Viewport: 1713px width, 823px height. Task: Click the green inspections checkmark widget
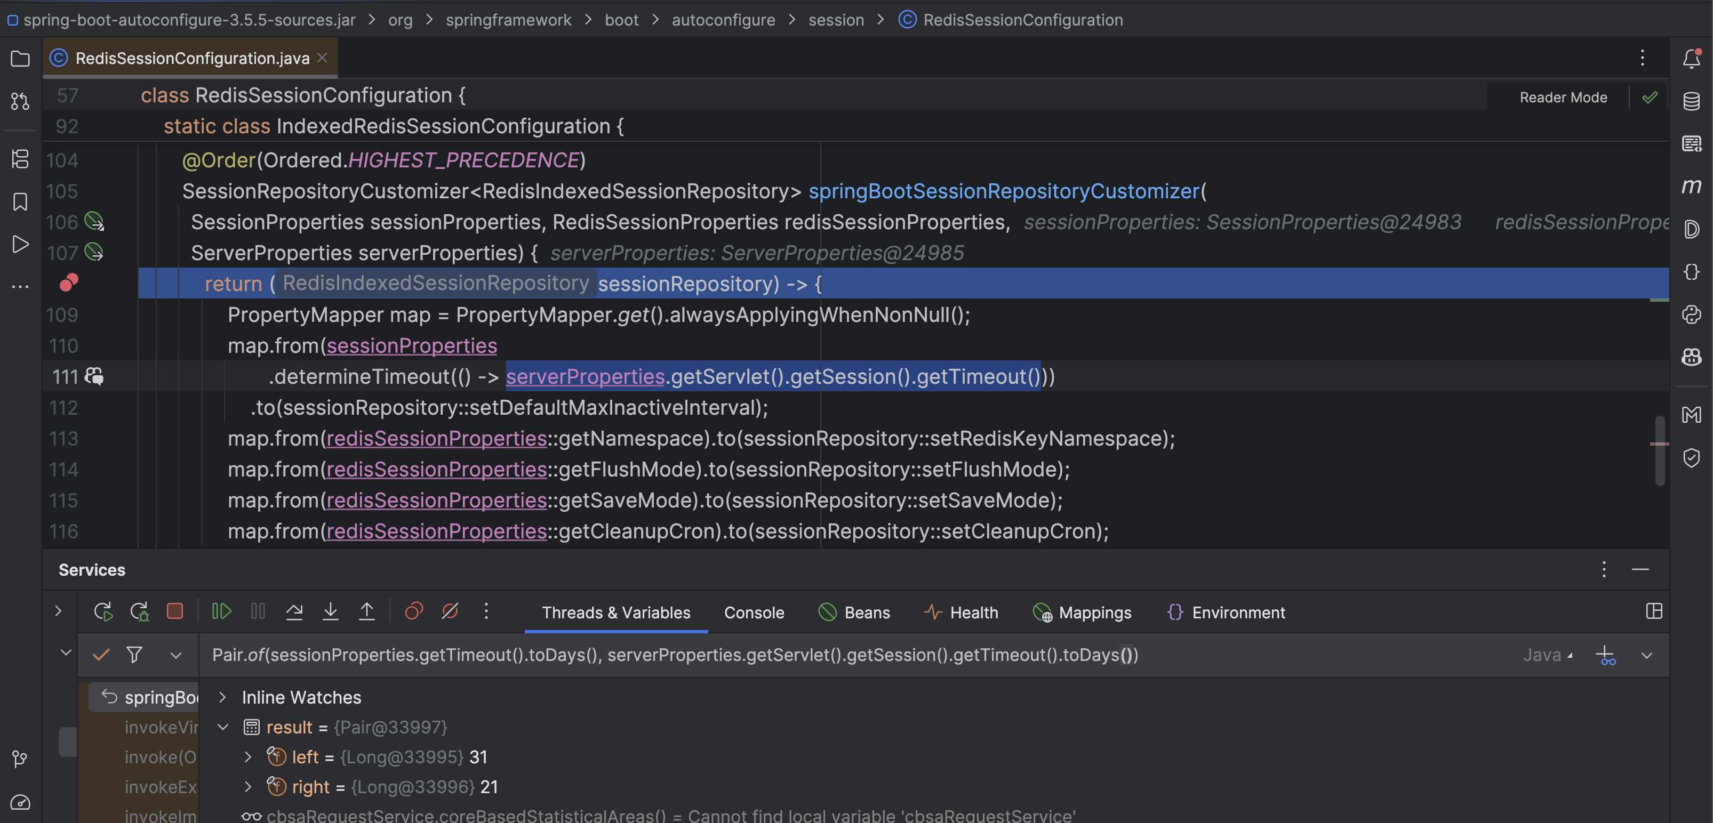coord(1649,98)
